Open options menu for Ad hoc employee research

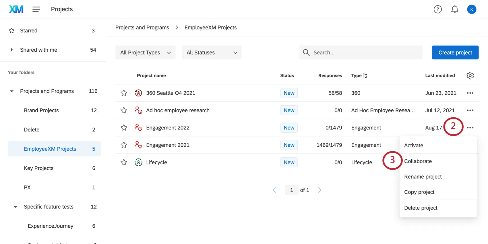click(470, 110)
